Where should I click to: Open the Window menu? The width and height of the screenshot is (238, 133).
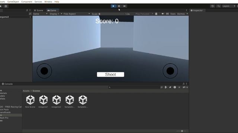tap(48, 2)
